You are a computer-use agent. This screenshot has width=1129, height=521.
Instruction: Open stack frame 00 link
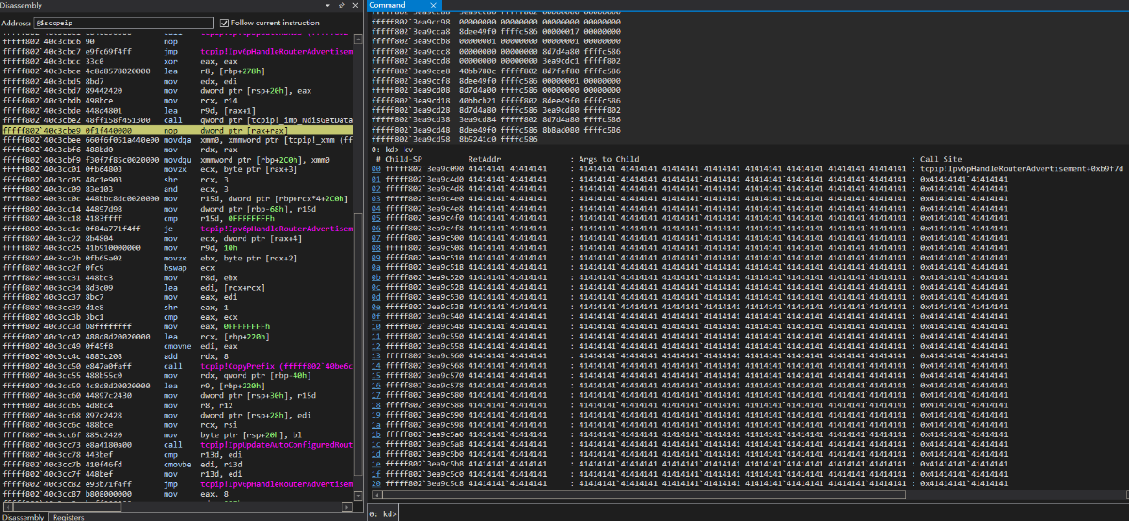coord(376,169)
